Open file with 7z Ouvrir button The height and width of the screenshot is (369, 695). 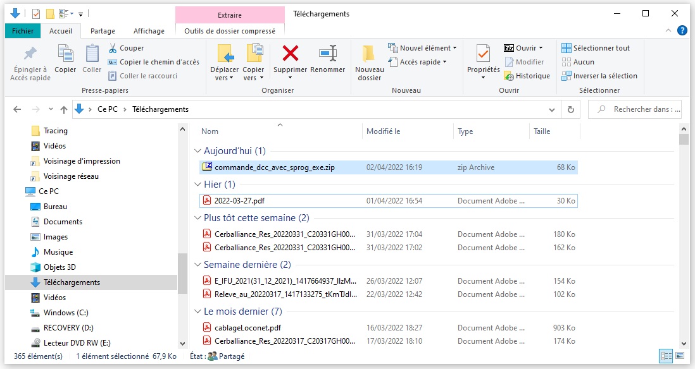coord(520,48)
